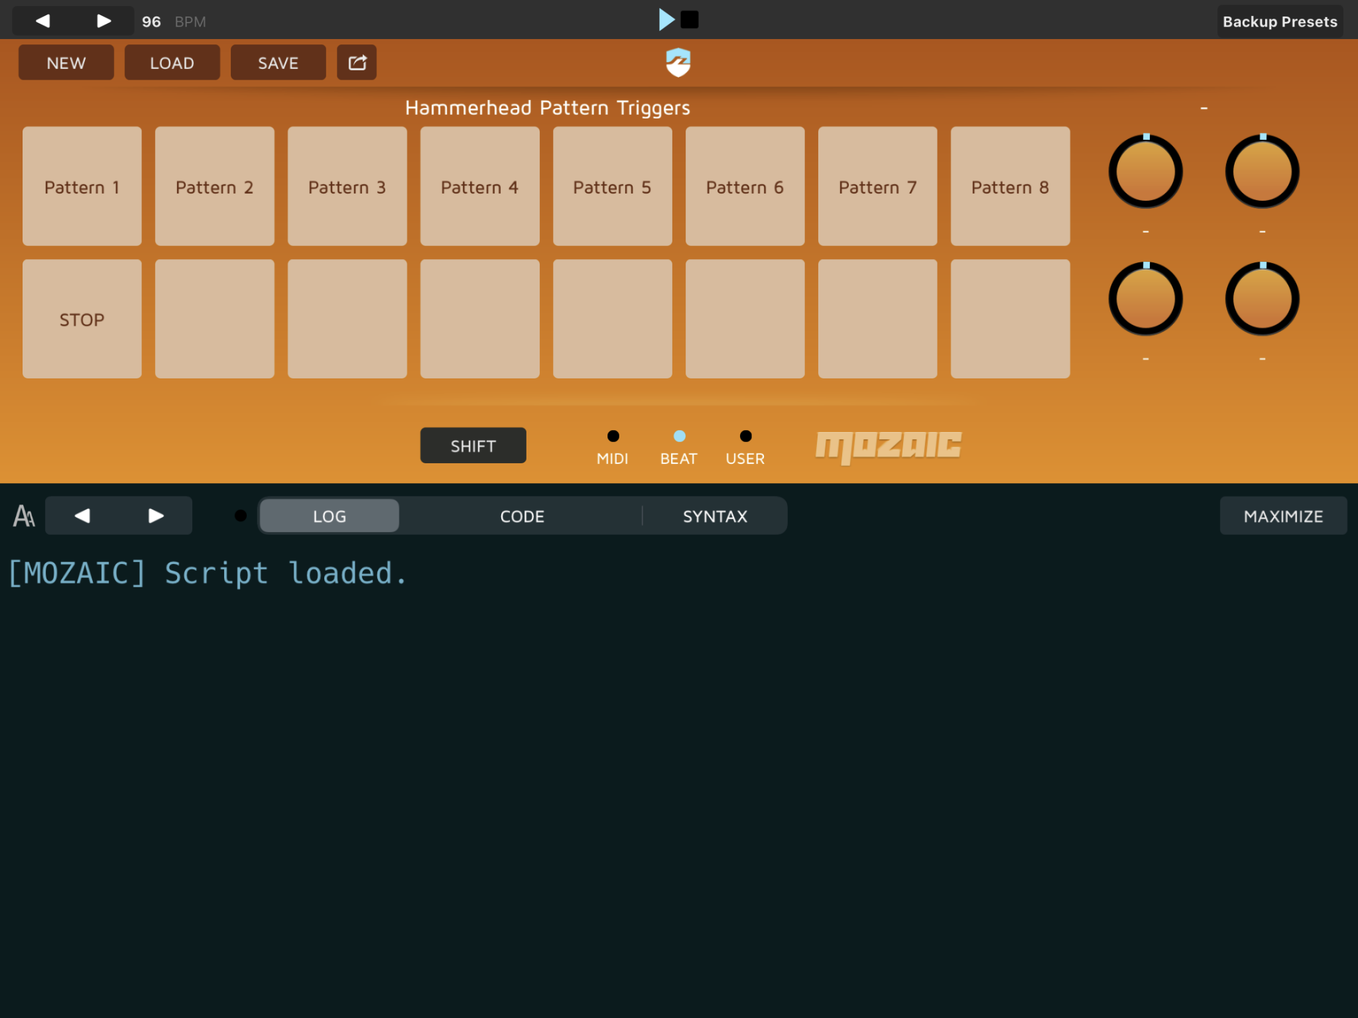Screen dimensions: 1358x1018
Task: Click the USER indicator dot
Action: point(746,436)
